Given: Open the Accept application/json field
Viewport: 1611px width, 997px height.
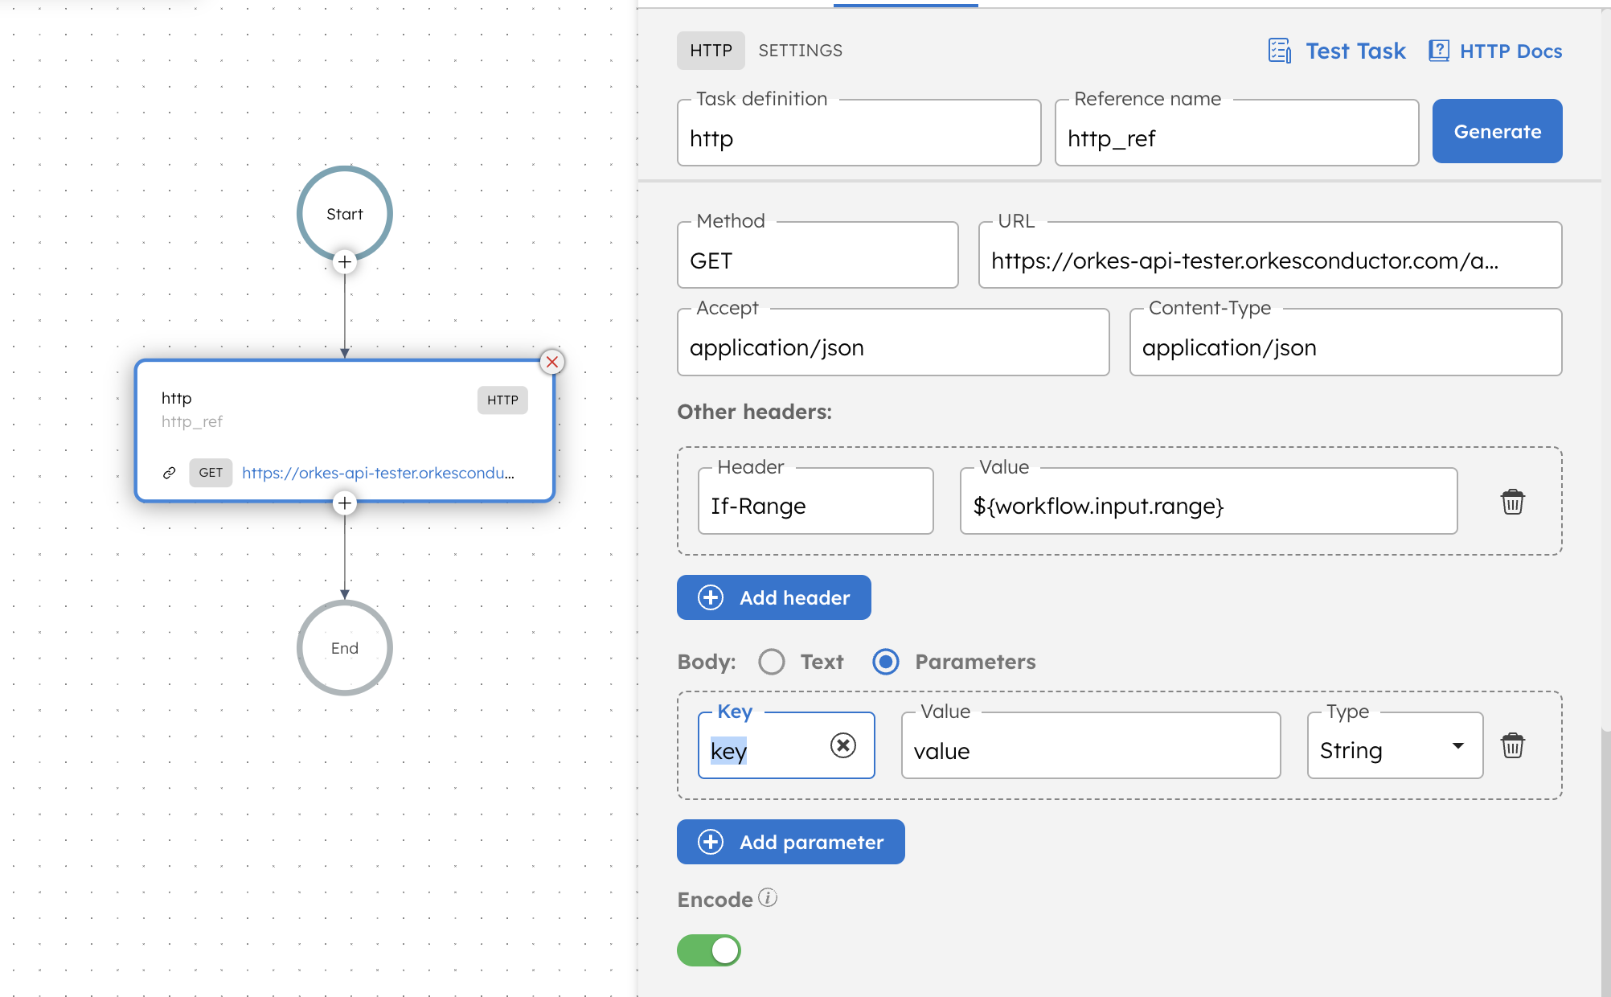Looking at the screenshot, I should pos(893,342).
